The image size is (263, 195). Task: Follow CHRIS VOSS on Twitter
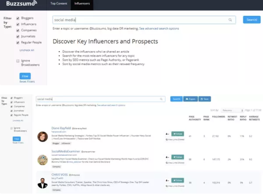click(178, 180)
